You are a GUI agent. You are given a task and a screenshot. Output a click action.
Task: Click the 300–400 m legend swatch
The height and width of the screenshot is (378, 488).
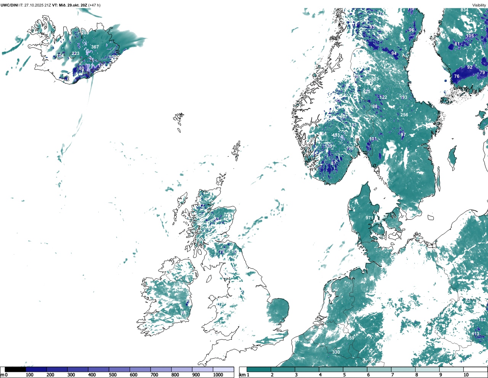[78, 369]
